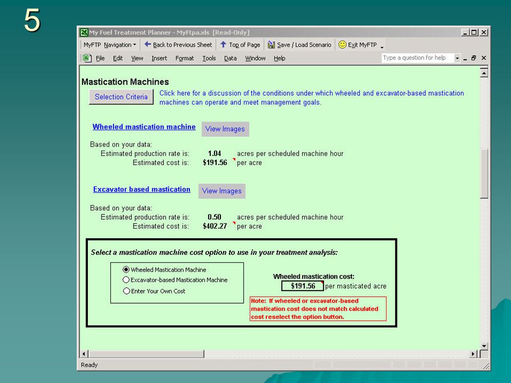Click the Back to Previous Sheet arrow button
Image resolution: width=511 pixels, height=383 pixels.
pos(178,45)
